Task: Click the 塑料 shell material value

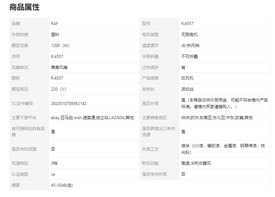Action: point(55,35)
